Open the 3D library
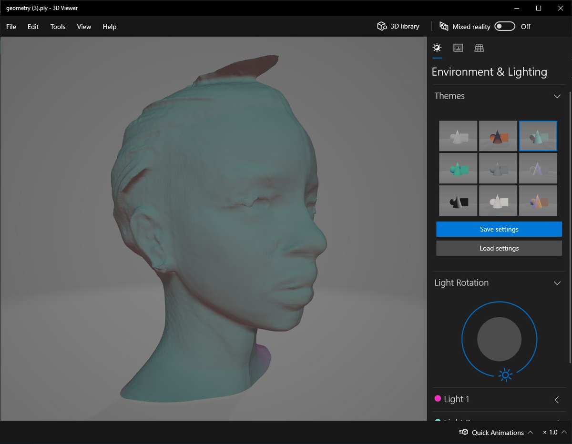This screenshot has width=572, height=444. pyautogui.click(x=398, y=26)
